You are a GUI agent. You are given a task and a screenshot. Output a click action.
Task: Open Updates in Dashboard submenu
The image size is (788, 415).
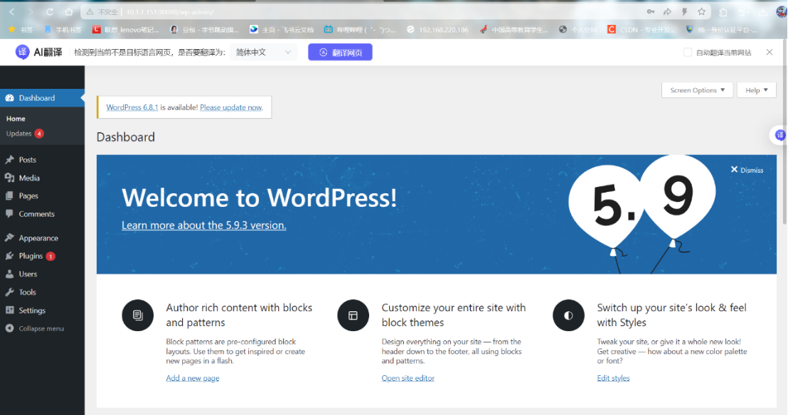(19, 134)
